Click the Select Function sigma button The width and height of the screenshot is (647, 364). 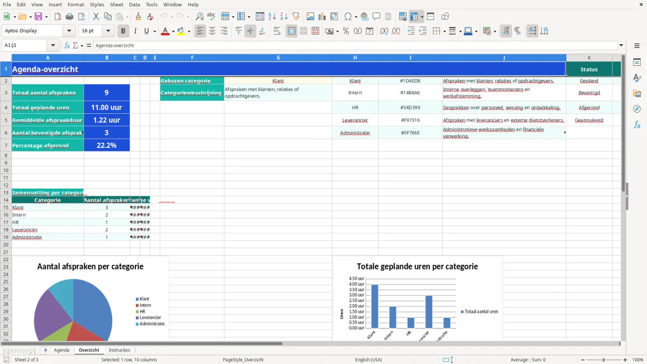pyautogui.click(x=75, y=45)
